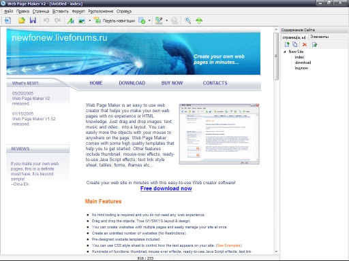Select the 01/15/2005 news entry text
This screenshot has width=349, height=261.
(33, 119)
